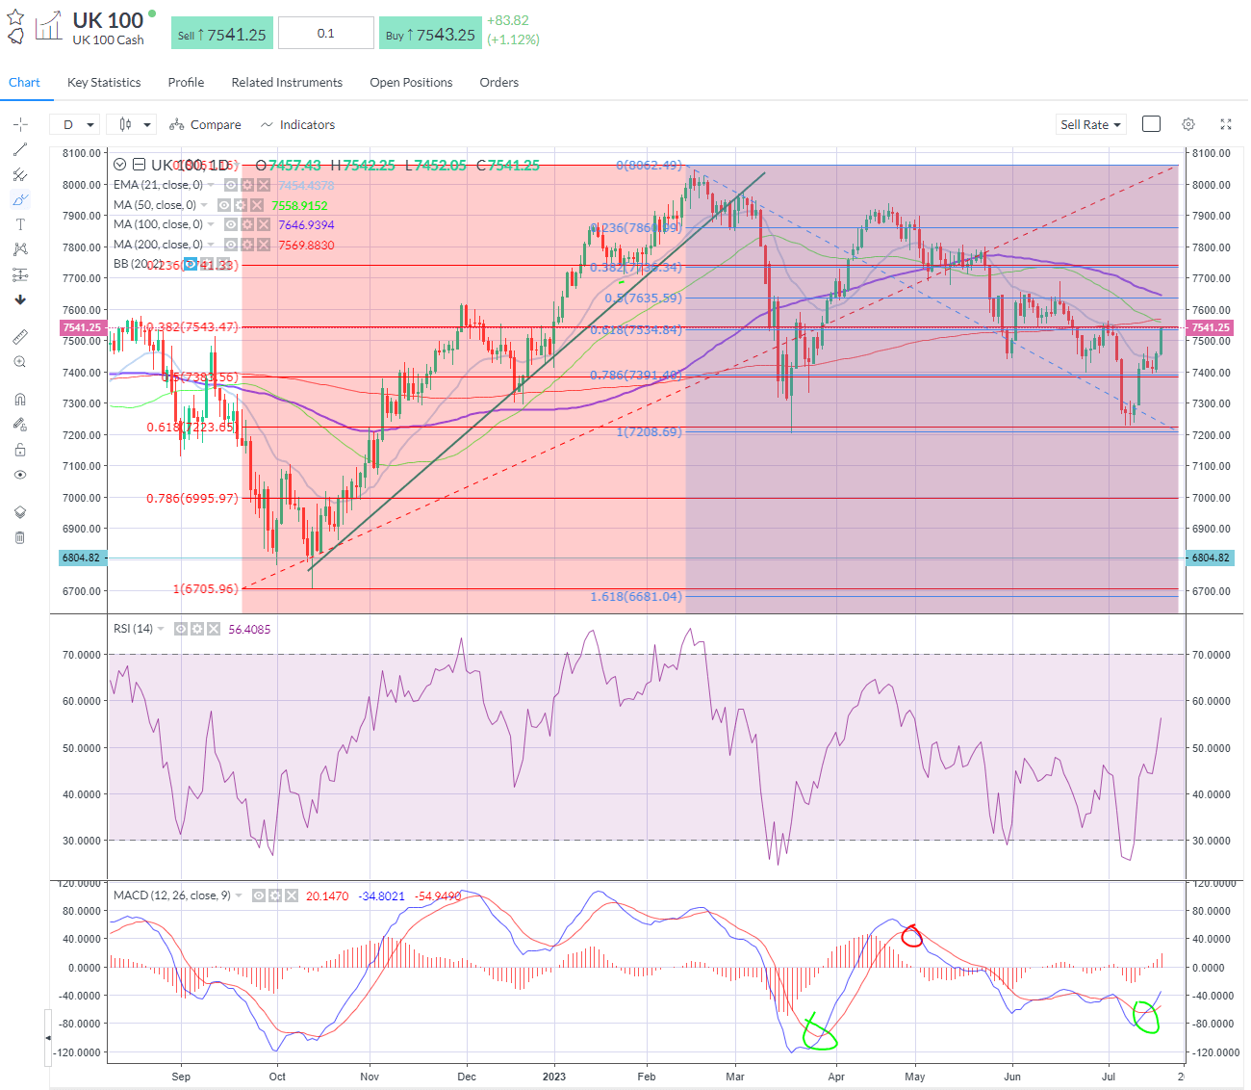Toggle the square checkbox next to Sell Rate
Screen dimensions: 1251x1090
coord(1151,124)
